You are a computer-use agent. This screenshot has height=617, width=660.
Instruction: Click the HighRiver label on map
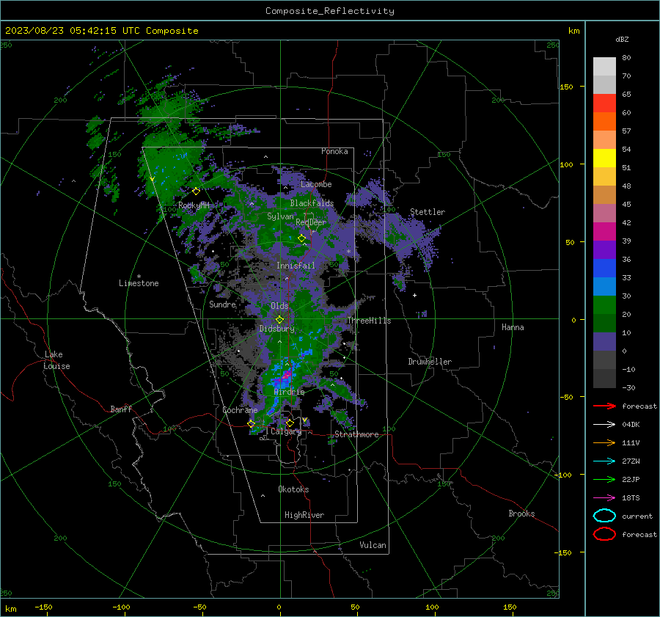(304, 515)
